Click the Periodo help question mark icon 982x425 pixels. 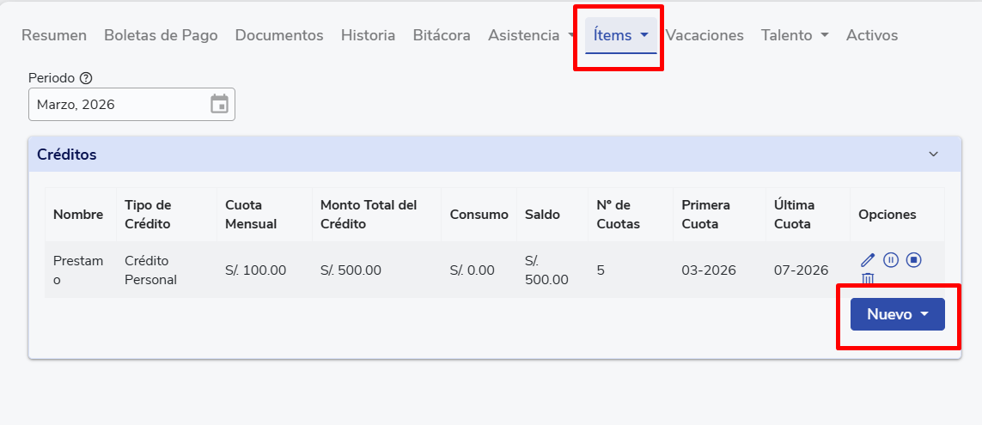pyautogui.click(x=86, y=78)
